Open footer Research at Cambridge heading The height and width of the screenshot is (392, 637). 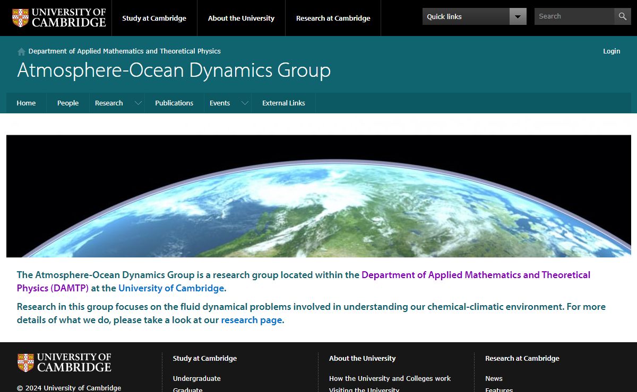click(x=522, y=359)
